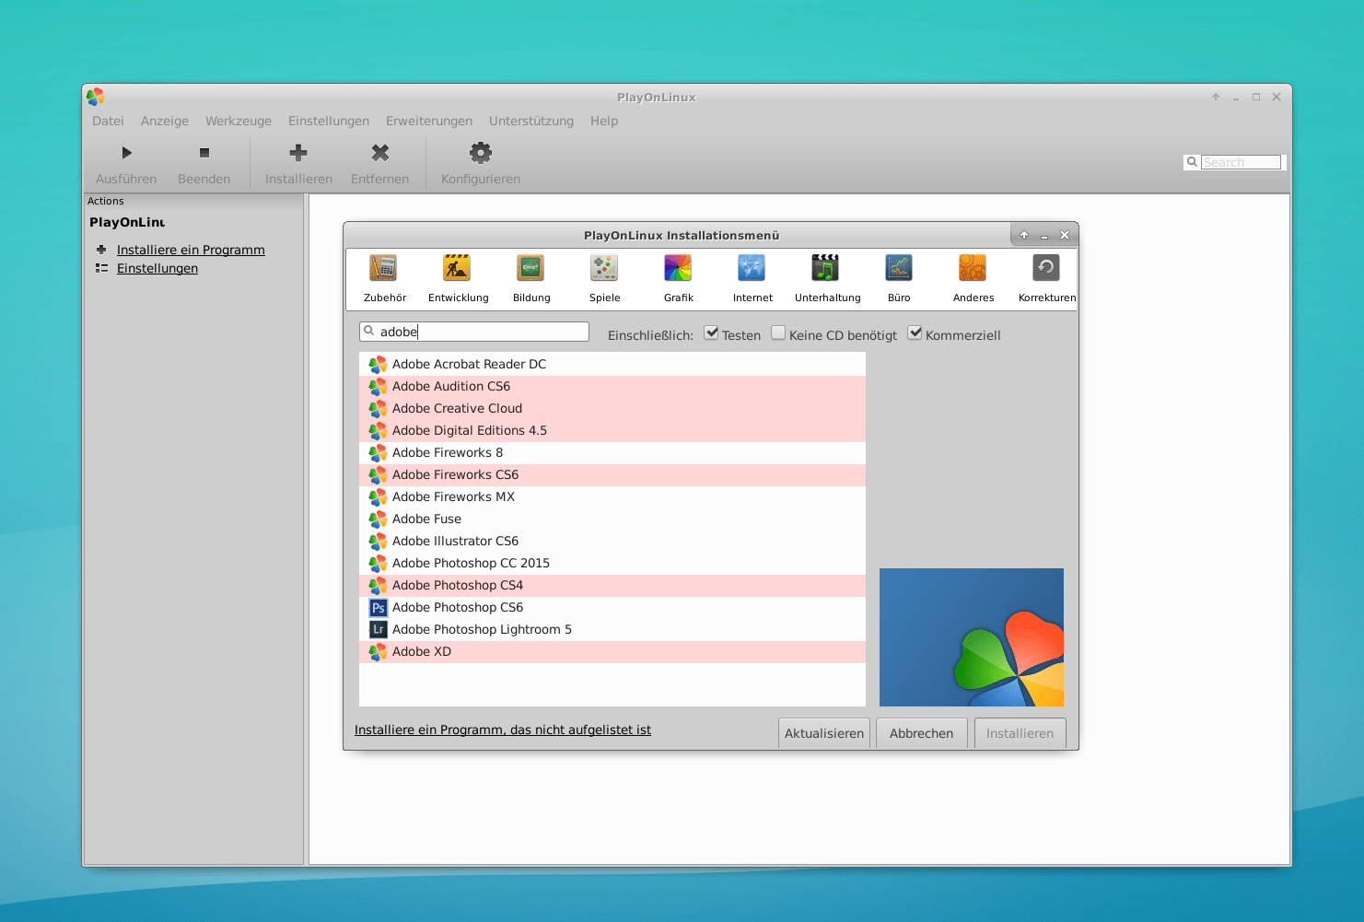Open the Spiele category

pos(605,278)
